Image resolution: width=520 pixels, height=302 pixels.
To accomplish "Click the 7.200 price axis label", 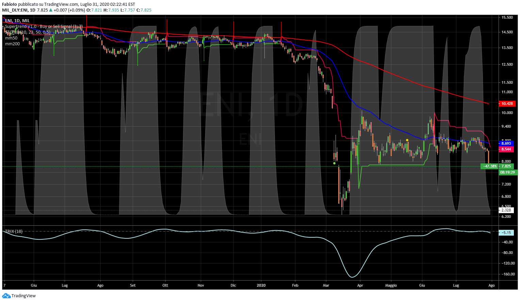I will pos(506,184).
